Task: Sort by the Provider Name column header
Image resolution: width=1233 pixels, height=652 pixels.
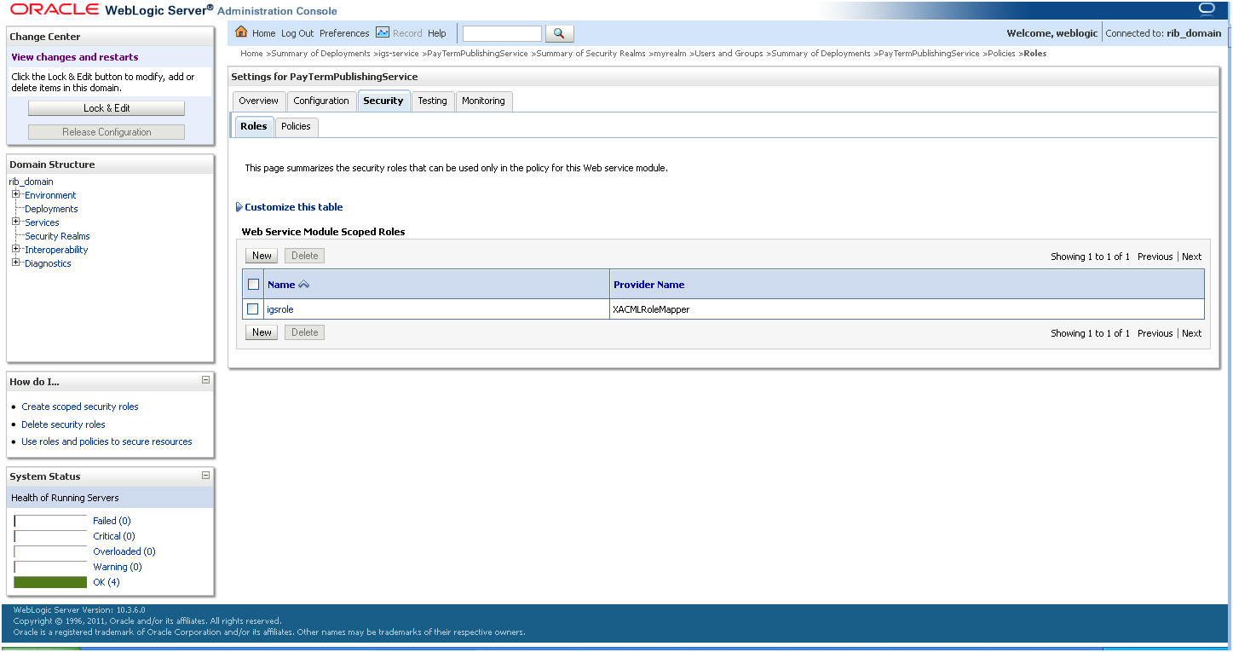Action: pyautogui.click(x=649, y=285)
